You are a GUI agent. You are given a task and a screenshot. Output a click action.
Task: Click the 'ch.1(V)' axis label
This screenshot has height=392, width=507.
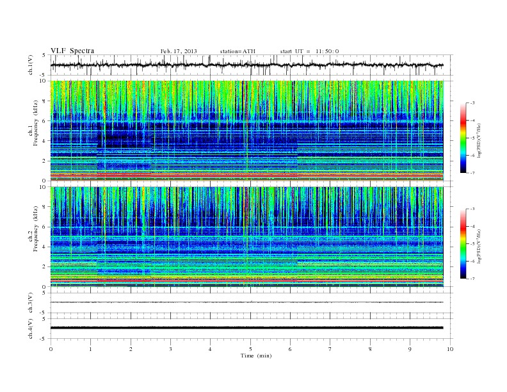tap(31, 65)
